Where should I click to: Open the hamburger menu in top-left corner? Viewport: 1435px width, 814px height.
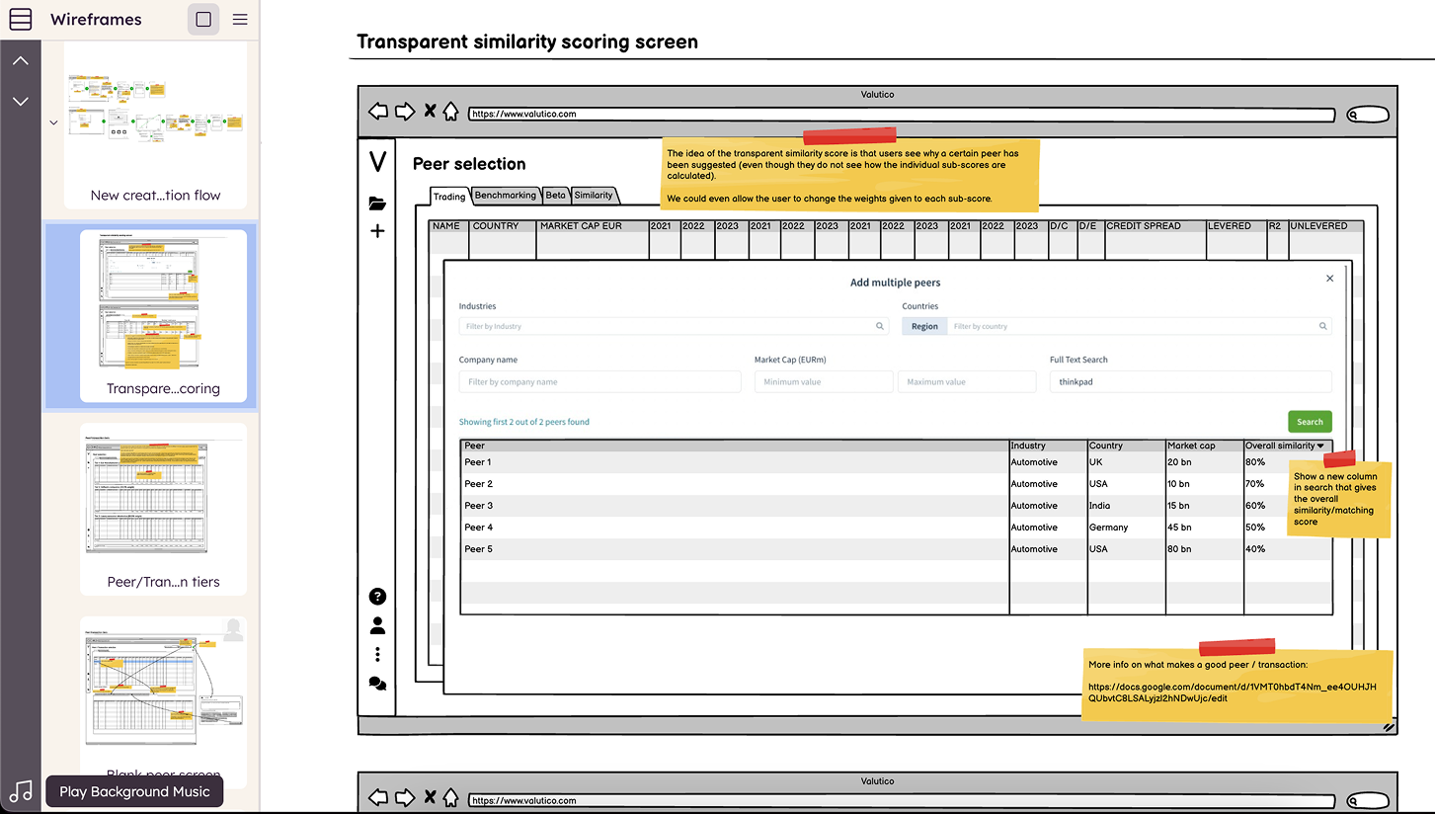20,19
